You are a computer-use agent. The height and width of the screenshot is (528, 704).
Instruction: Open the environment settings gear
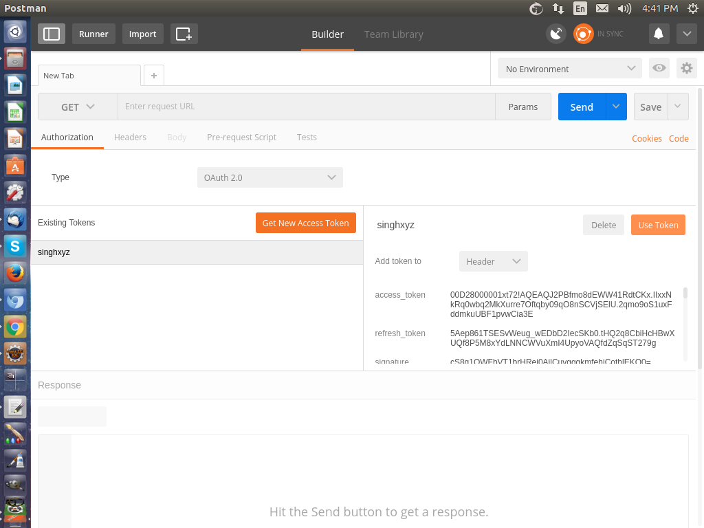tap(687, 68)
